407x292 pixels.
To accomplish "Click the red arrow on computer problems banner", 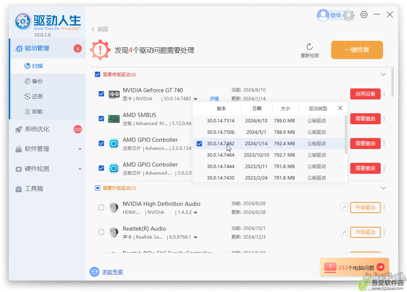I will (x=381, y=267).
